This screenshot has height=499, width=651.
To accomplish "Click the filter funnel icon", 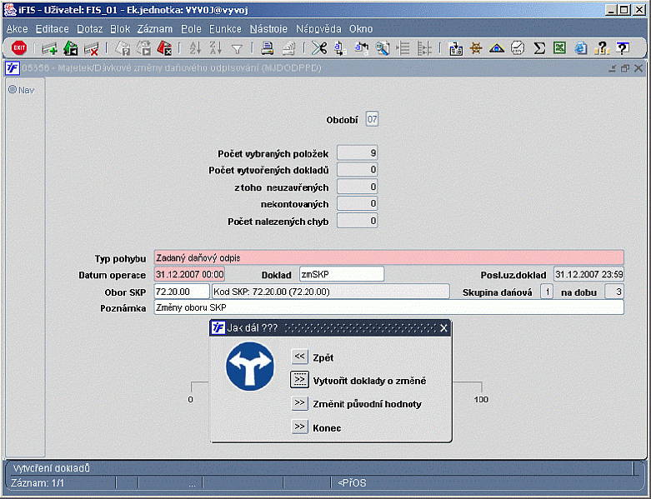I will [237, 49].
